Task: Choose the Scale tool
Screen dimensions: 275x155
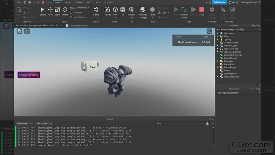Action: [x=57, y=11]
